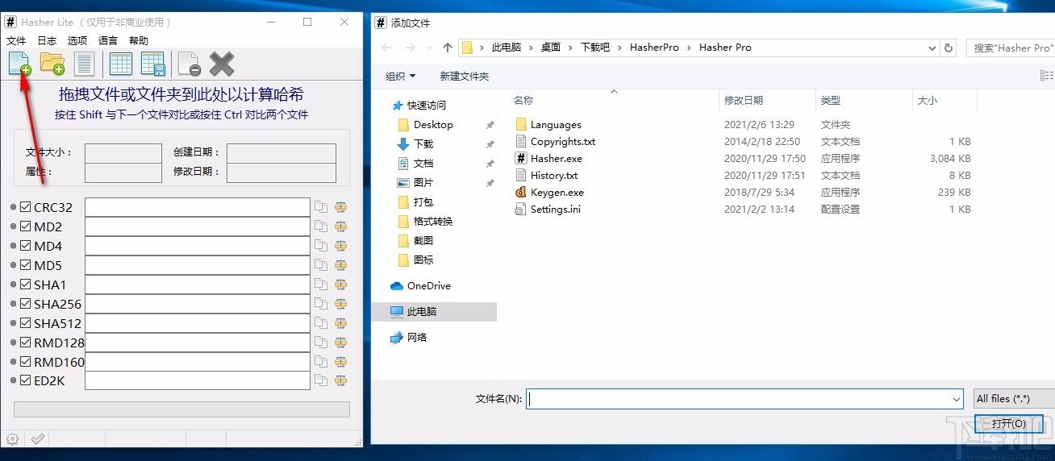1055x461 pixels.
Task: Uncheck the MD4 checkbox
Action: [25, 246]
